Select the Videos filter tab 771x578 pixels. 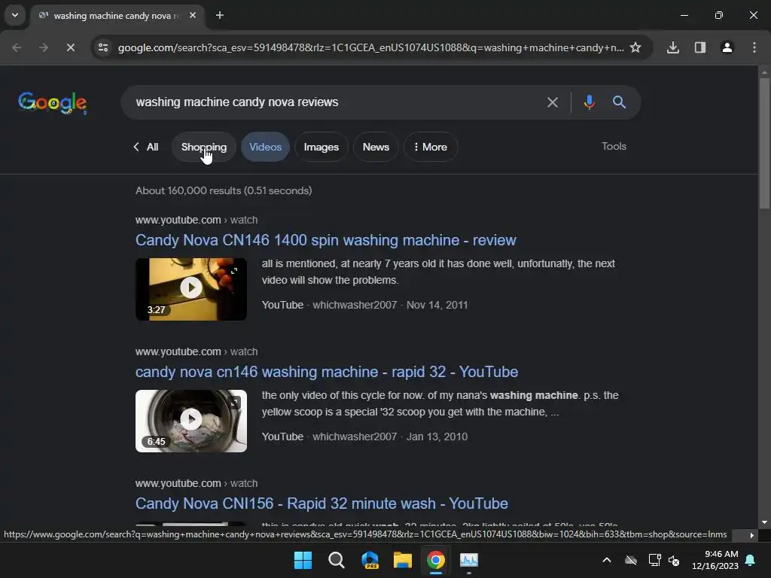coord(265,147)
